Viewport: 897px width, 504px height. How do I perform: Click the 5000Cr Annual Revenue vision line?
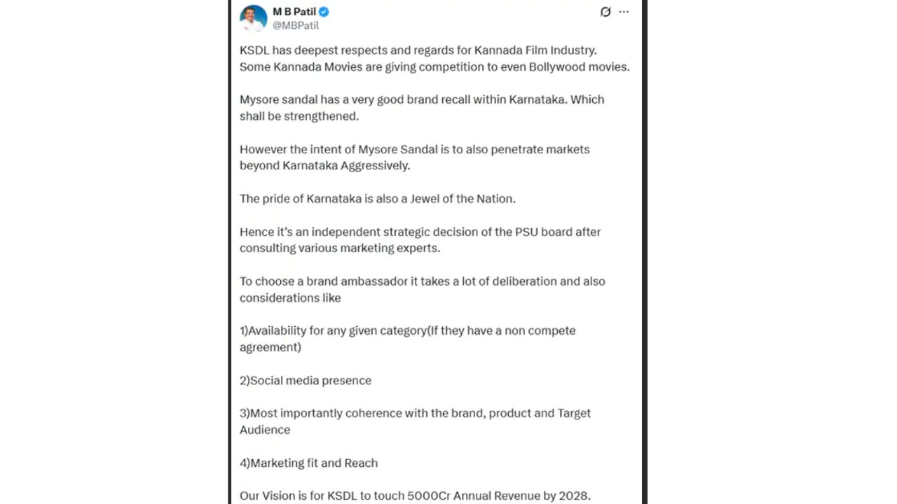415,496
